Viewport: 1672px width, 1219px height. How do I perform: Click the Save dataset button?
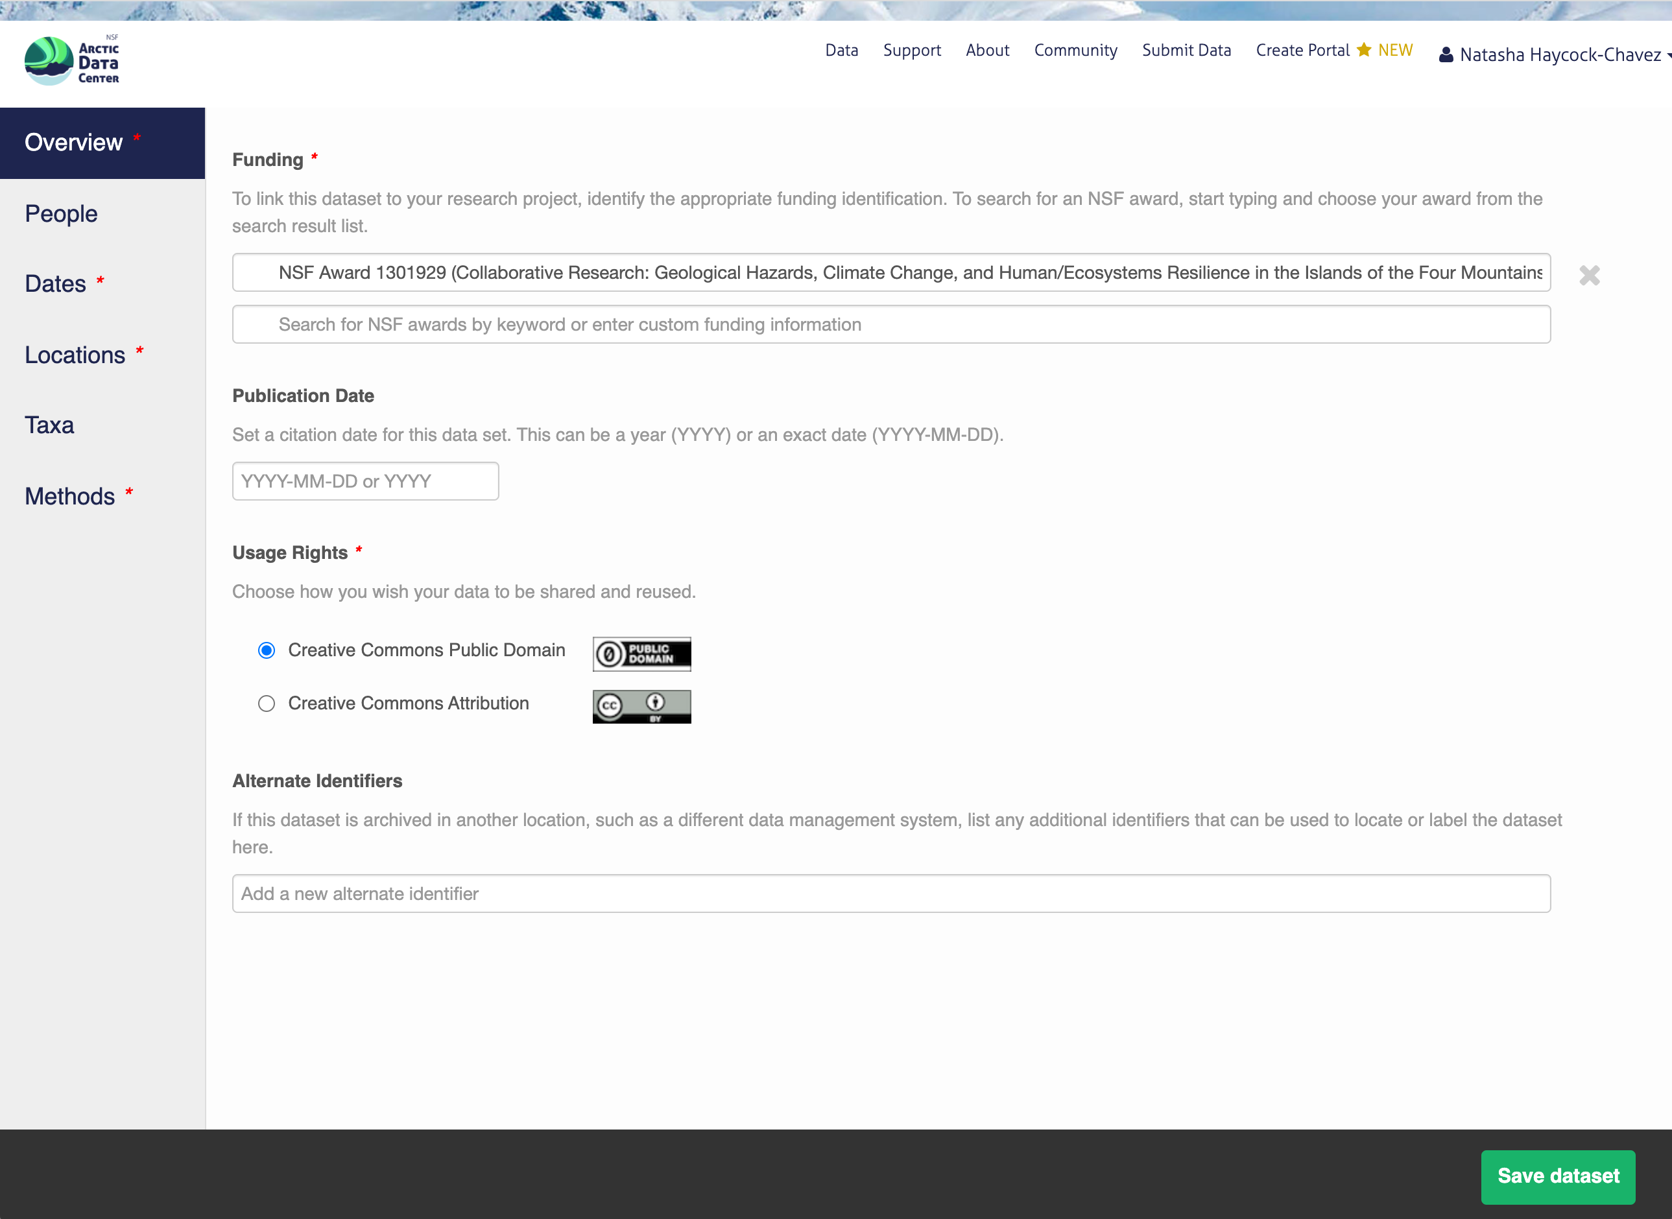(x=1558, y=1176)
